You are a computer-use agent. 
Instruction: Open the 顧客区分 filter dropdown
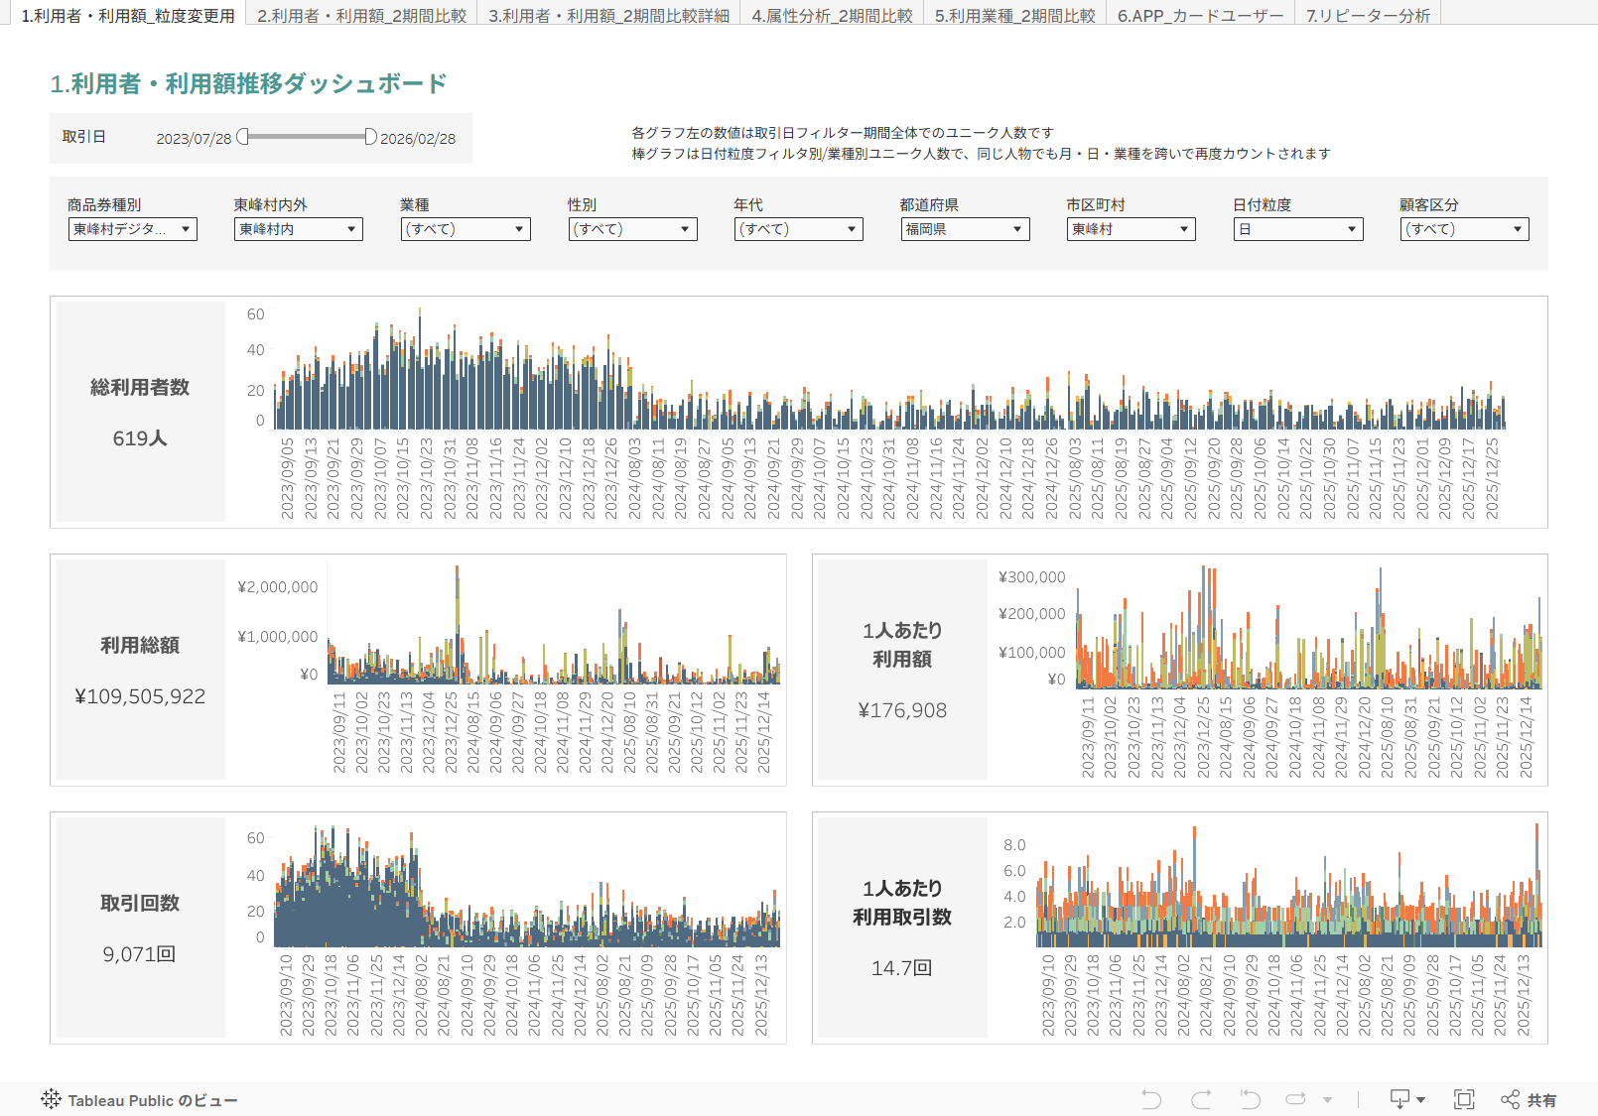pos(1464,229)
